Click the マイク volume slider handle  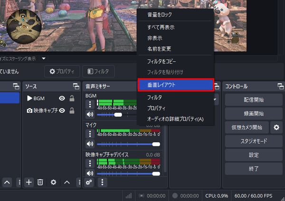(x=156, y=144)
